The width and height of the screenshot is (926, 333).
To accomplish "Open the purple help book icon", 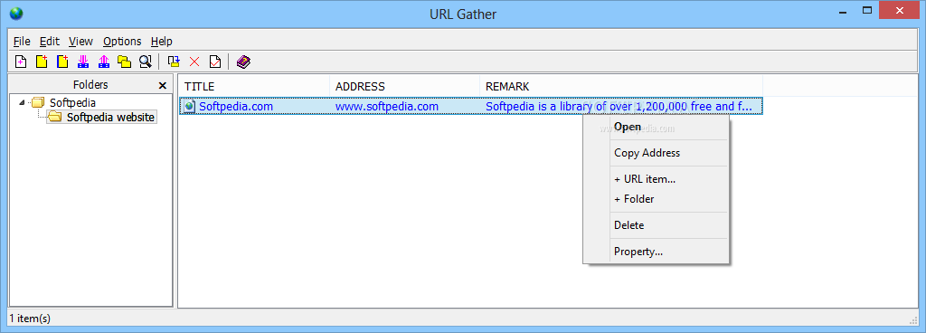I will pos(243,62).
